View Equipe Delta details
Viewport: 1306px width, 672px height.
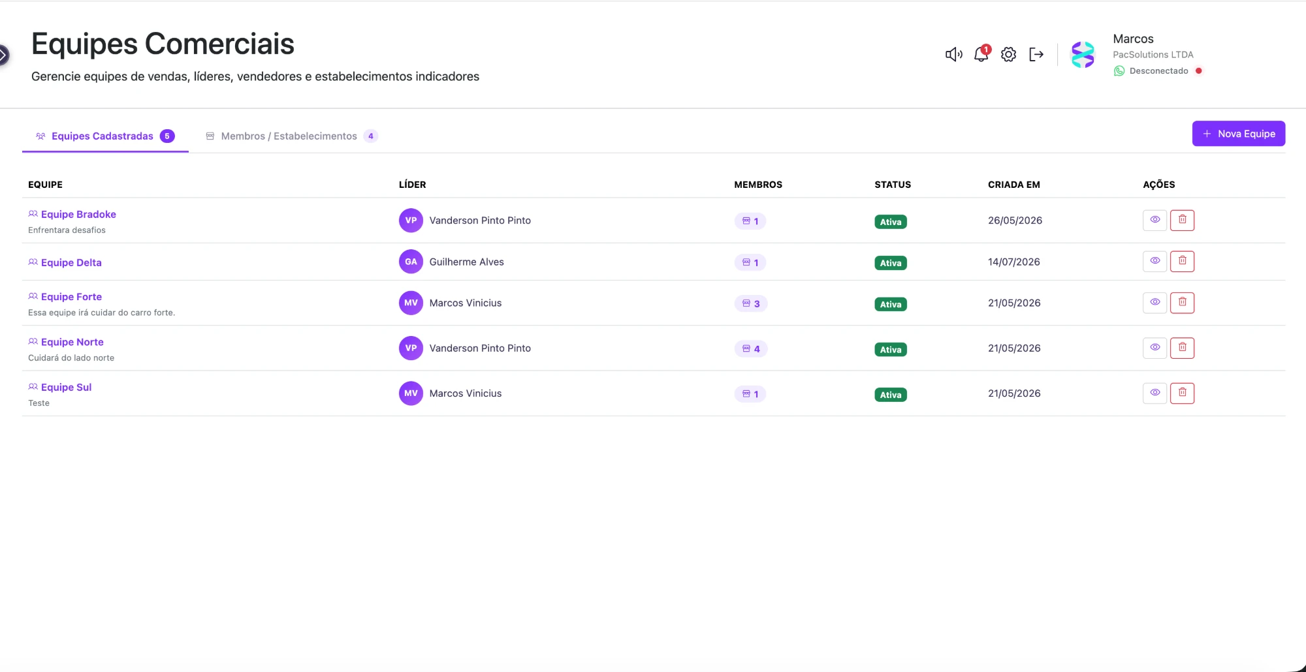tap(1155, 261)
